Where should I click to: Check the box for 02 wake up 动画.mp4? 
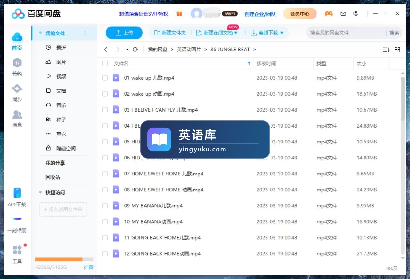[105, 94]
